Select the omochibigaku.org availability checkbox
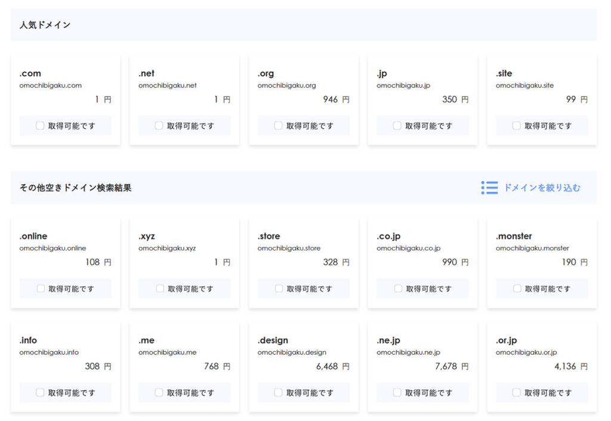Screen dimensions: 611x421 (279, 126)
